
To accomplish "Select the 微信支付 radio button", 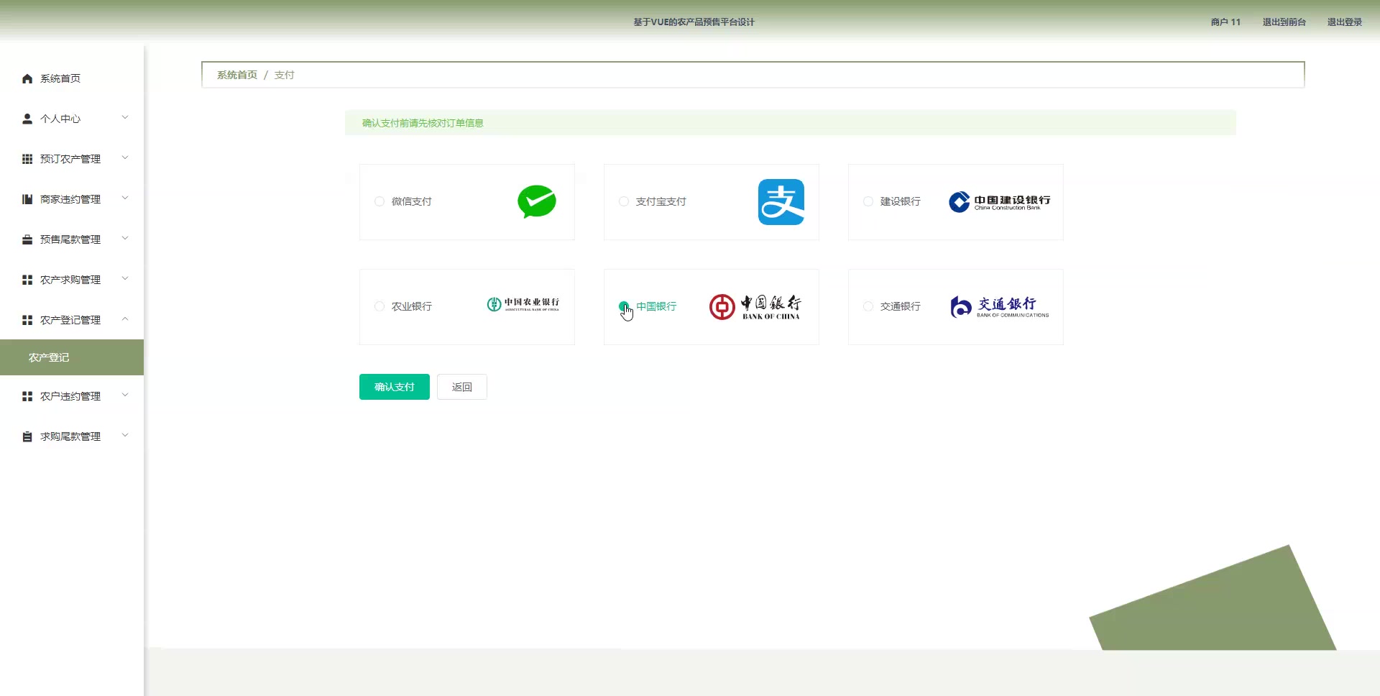I will pyautogui.click(x=379, y=201).
